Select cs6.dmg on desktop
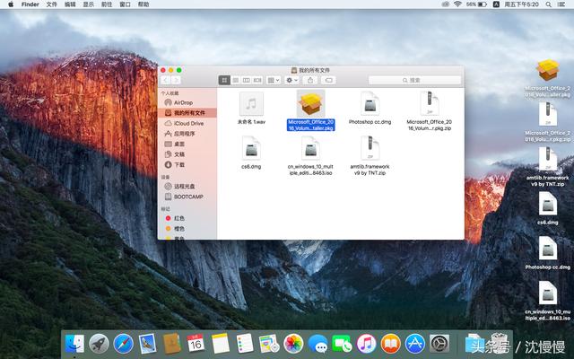The width and height of the screenshot is (574, 359). coord(548,208)
